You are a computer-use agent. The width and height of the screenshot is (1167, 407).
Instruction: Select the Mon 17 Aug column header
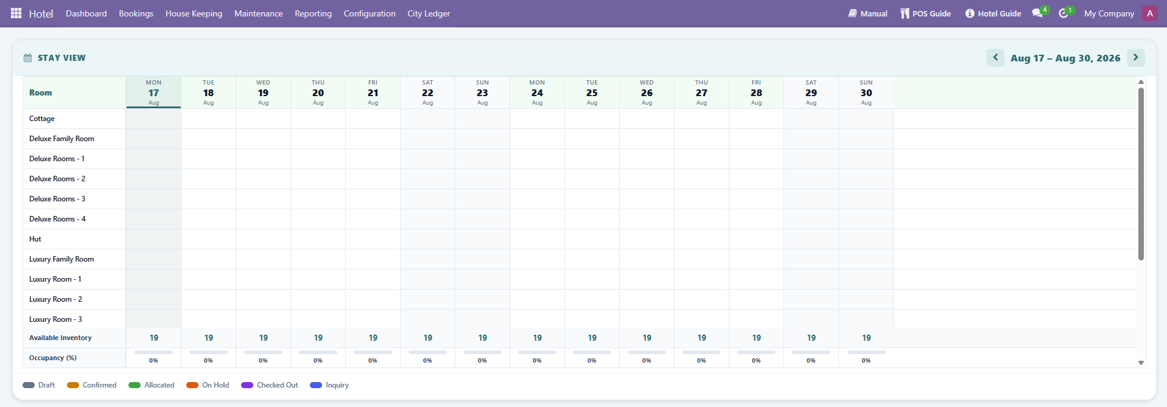[x=153, y=92]
